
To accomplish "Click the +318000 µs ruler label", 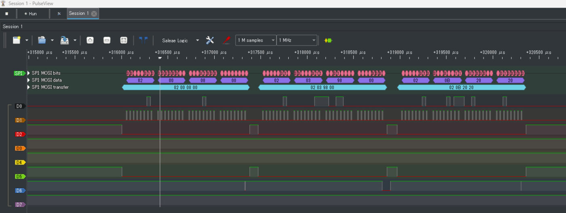I will click(307, 52).
